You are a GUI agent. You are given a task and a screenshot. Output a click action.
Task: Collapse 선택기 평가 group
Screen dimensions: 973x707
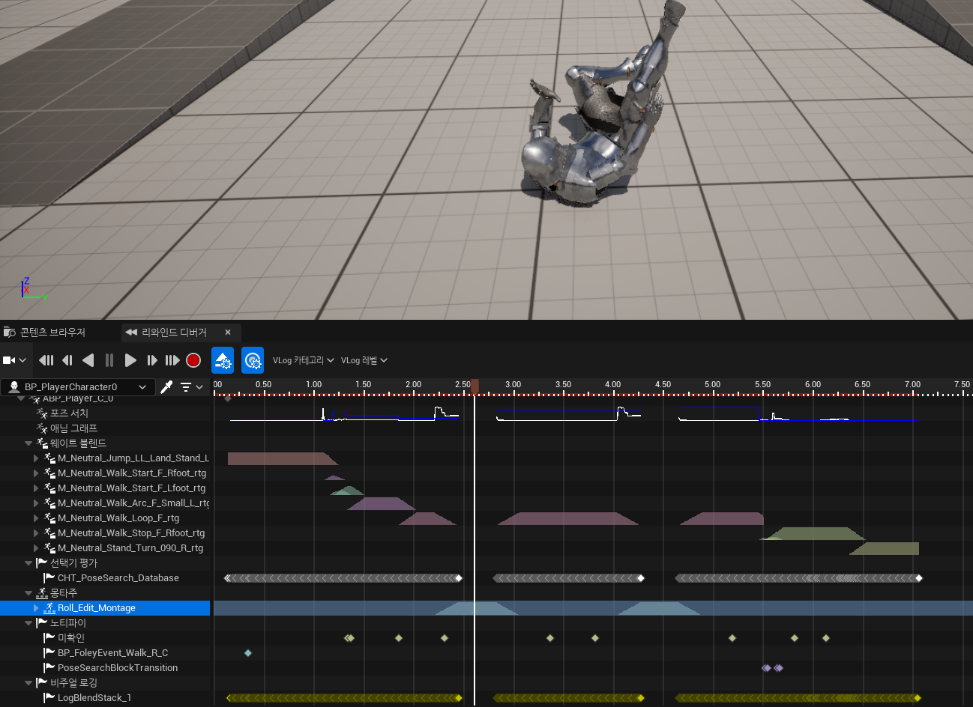click(28, 562)
